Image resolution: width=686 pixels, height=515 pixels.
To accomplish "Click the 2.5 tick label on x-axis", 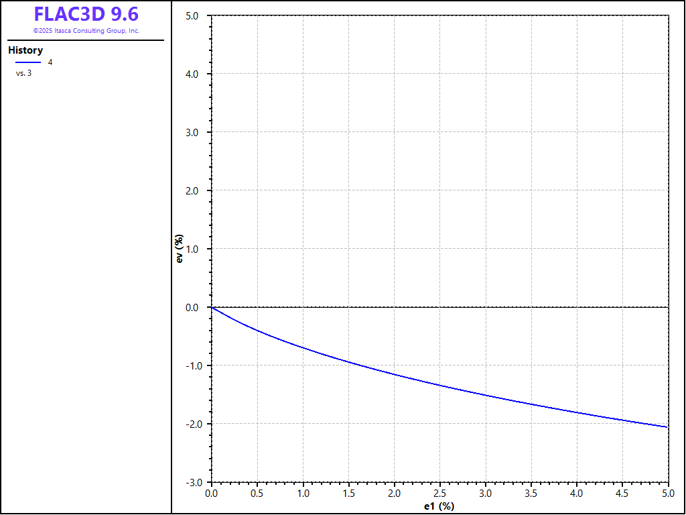I will click(439, 494).
